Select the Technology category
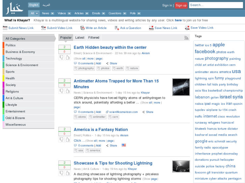 point(28,58)
